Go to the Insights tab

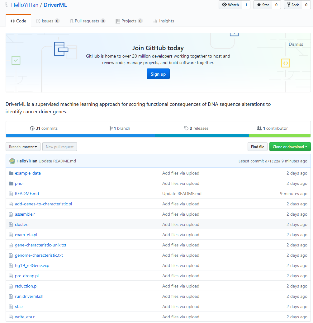(x=164, y=21)
